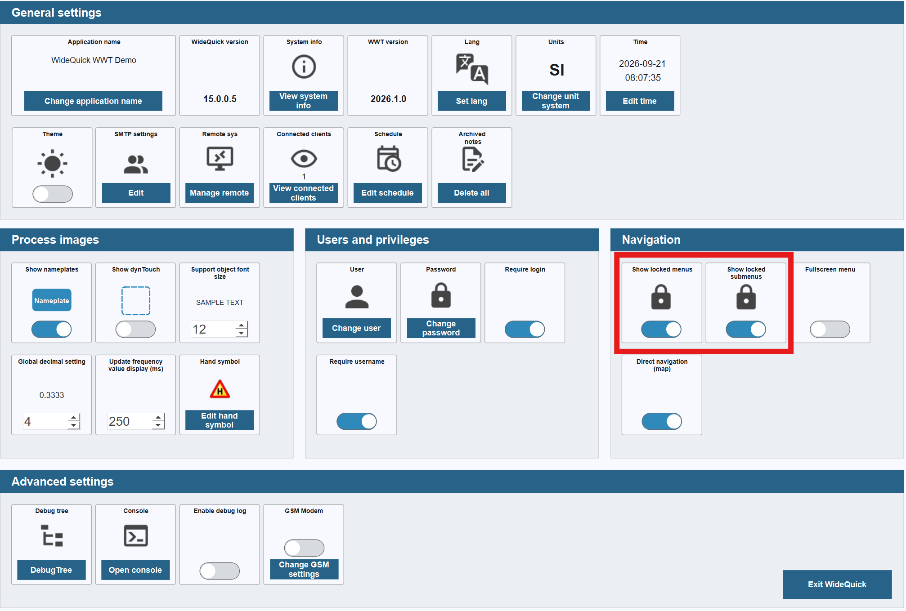Enable the Fullscreen menu toggle
Viewport: 906px width, 611px height.
point(830,330)
